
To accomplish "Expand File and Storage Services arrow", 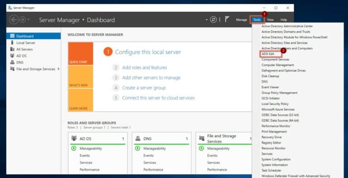I will (58, 69).
